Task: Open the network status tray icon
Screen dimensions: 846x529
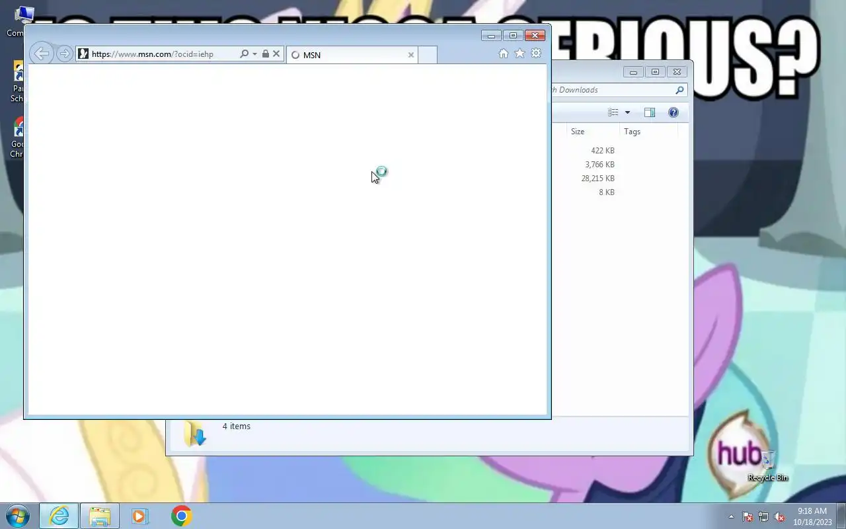Action: pos(763,516)
